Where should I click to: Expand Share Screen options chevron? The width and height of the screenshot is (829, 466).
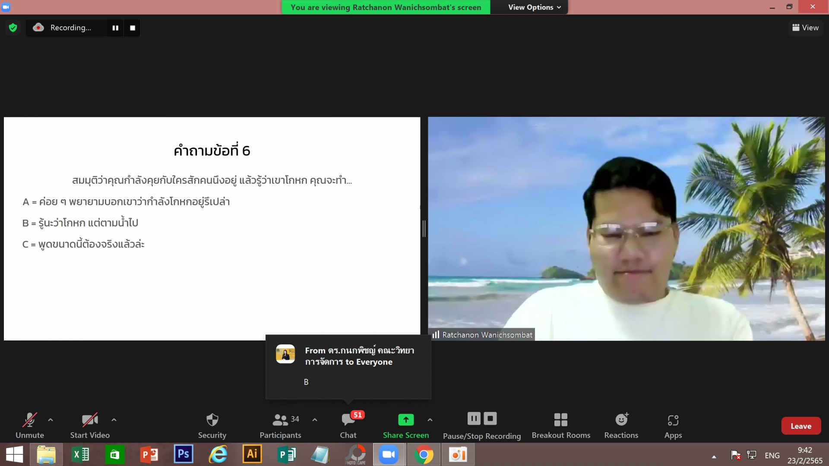[430, 420]
